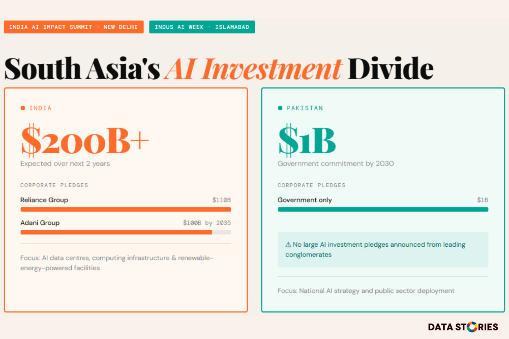This screenshot has width=509, height=339.
Task: Click the $200B+ India headline figure
Action: click(x=85, y=141)
